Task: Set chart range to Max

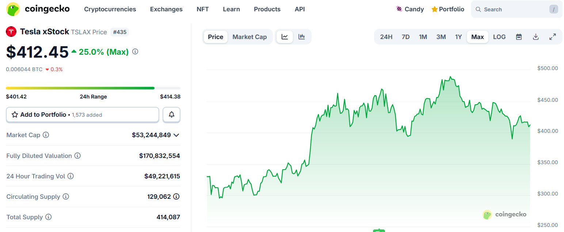Action: (x=477, y=37)
